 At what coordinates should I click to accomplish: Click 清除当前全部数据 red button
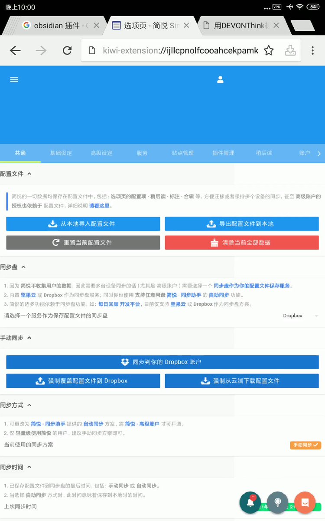pos(242,243)
